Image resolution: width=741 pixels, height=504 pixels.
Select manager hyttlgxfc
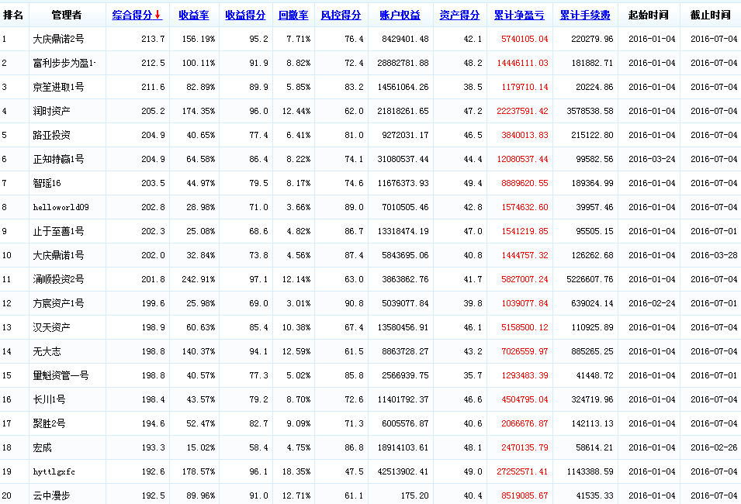click(x=54, y=471)
